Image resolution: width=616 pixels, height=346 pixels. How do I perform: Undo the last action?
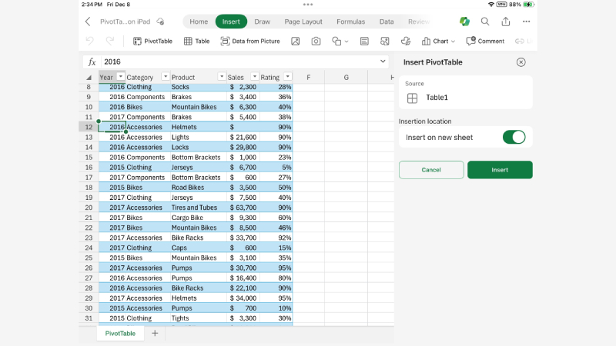coord(89,41)
